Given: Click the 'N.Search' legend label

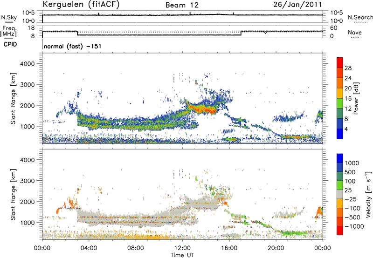Looking at the screenshot, I should (360, 17).
